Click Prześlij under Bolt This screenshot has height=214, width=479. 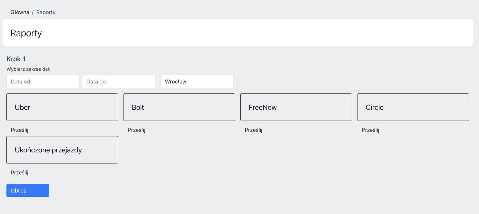point(137,130)
